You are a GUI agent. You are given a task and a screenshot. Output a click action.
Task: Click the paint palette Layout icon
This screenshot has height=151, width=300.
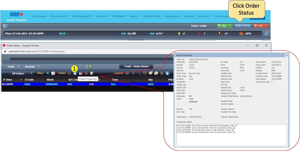(151, 73)
